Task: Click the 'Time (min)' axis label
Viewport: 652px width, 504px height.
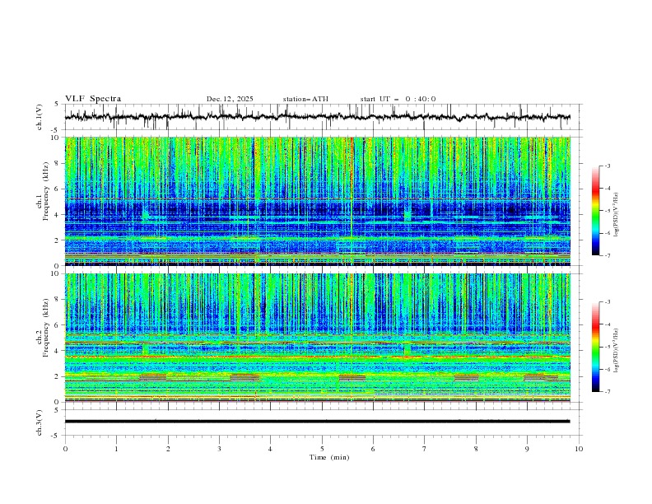Action: pyautogui.click(x=329, y=457)
